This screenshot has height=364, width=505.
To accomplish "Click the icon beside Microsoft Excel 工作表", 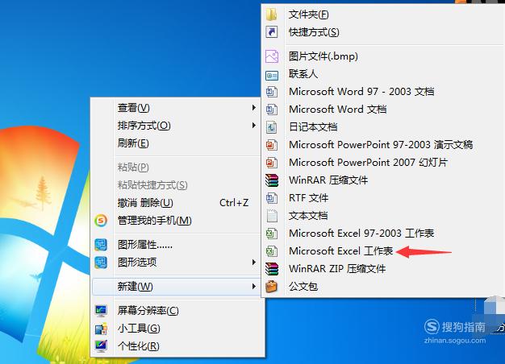I will click(x=272, y=251).
